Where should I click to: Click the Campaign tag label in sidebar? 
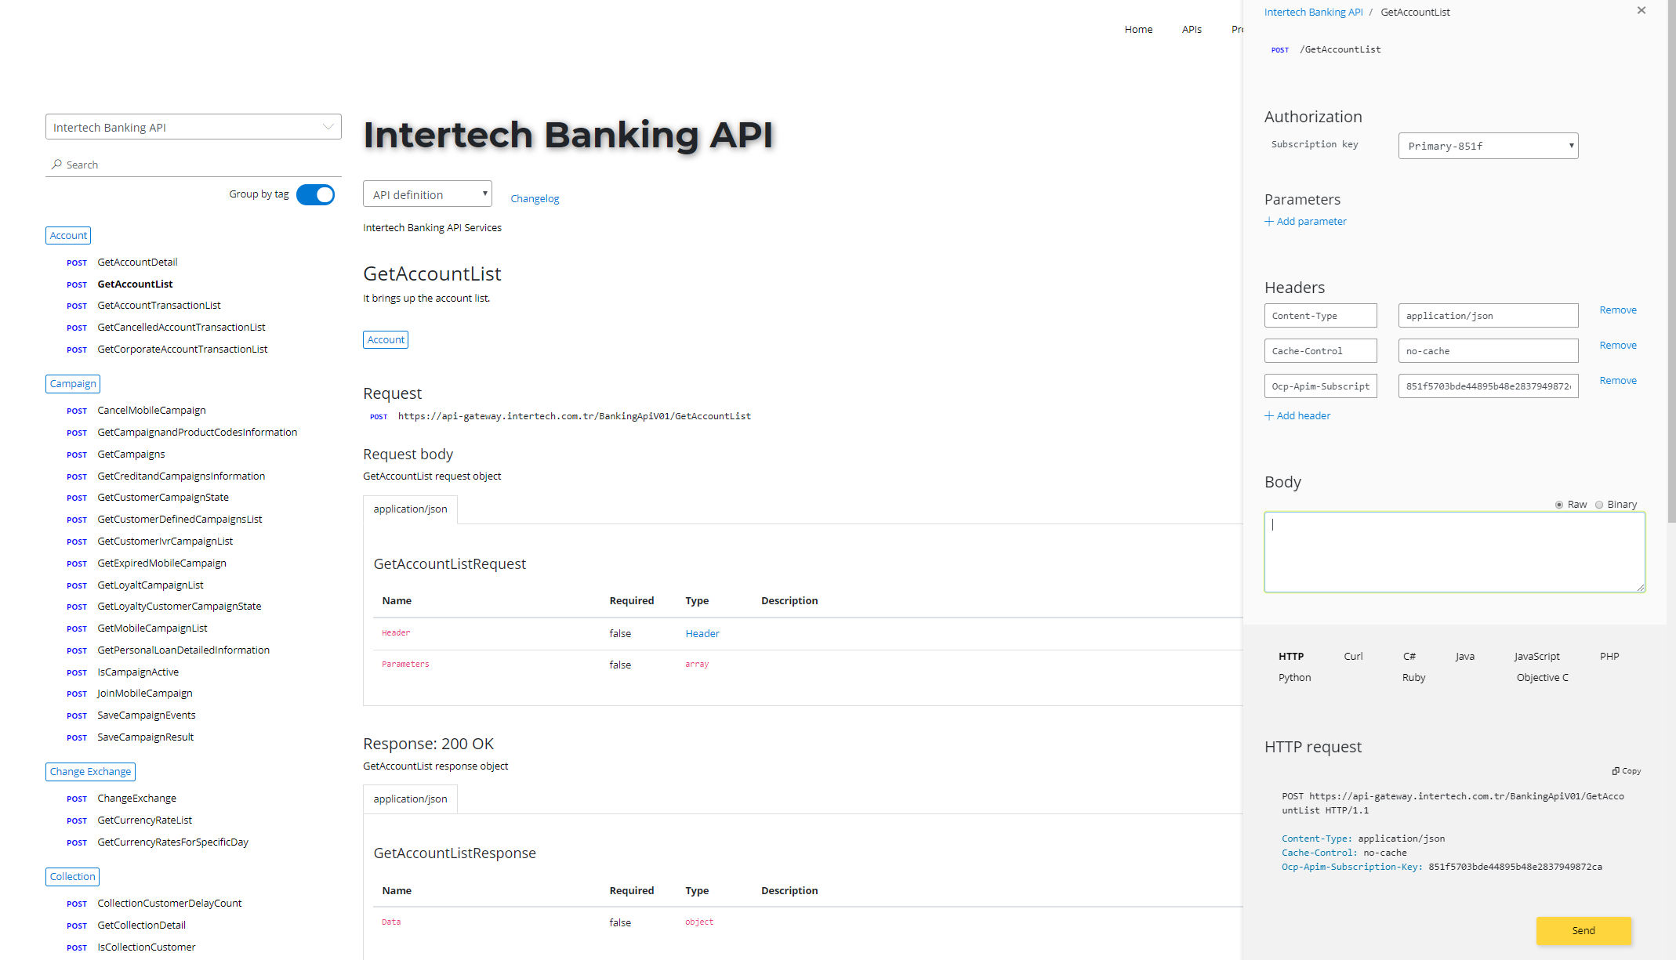(73, 384)
